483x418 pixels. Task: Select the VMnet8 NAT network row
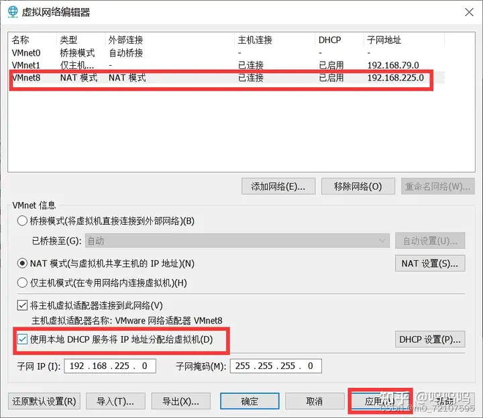pyautogui.click(x=228, y=78)
